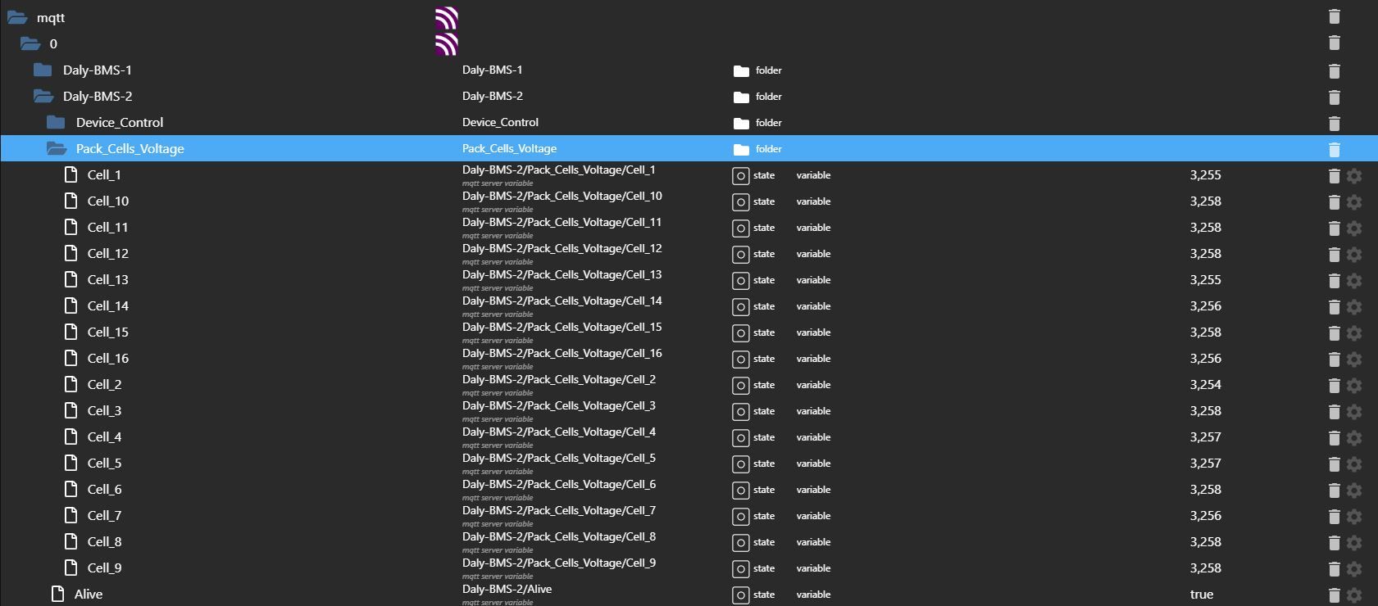Select the Cell_12 tree row
Viewport: 1378px width, 606px height.
(x=689, y=253)
